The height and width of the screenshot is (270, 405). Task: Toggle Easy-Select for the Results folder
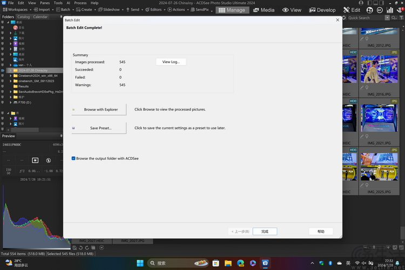2,86
